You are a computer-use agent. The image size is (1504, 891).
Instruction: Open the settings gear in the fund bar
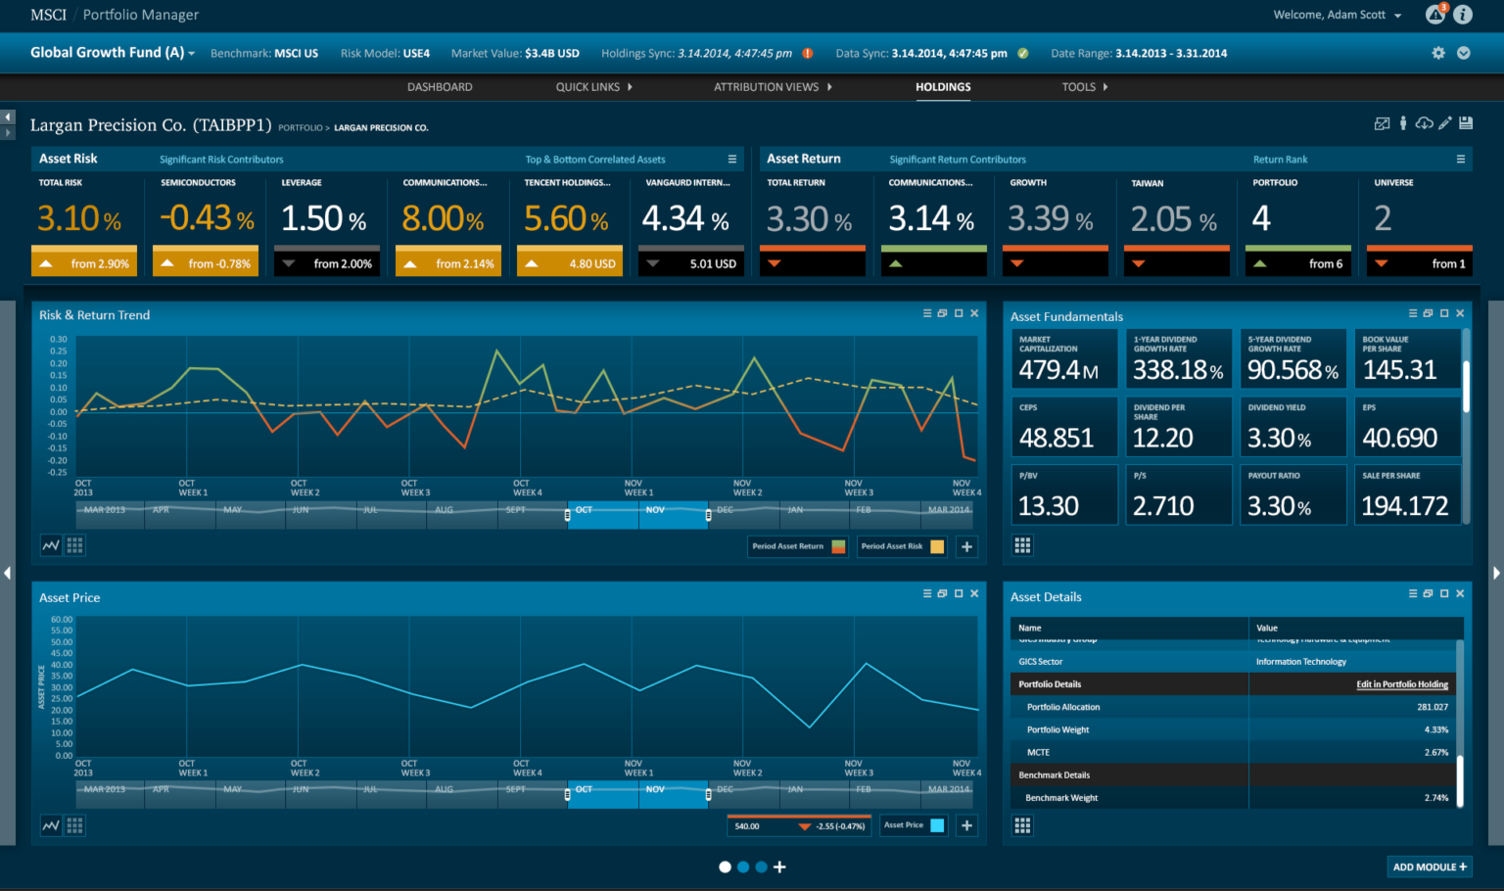1438,53
